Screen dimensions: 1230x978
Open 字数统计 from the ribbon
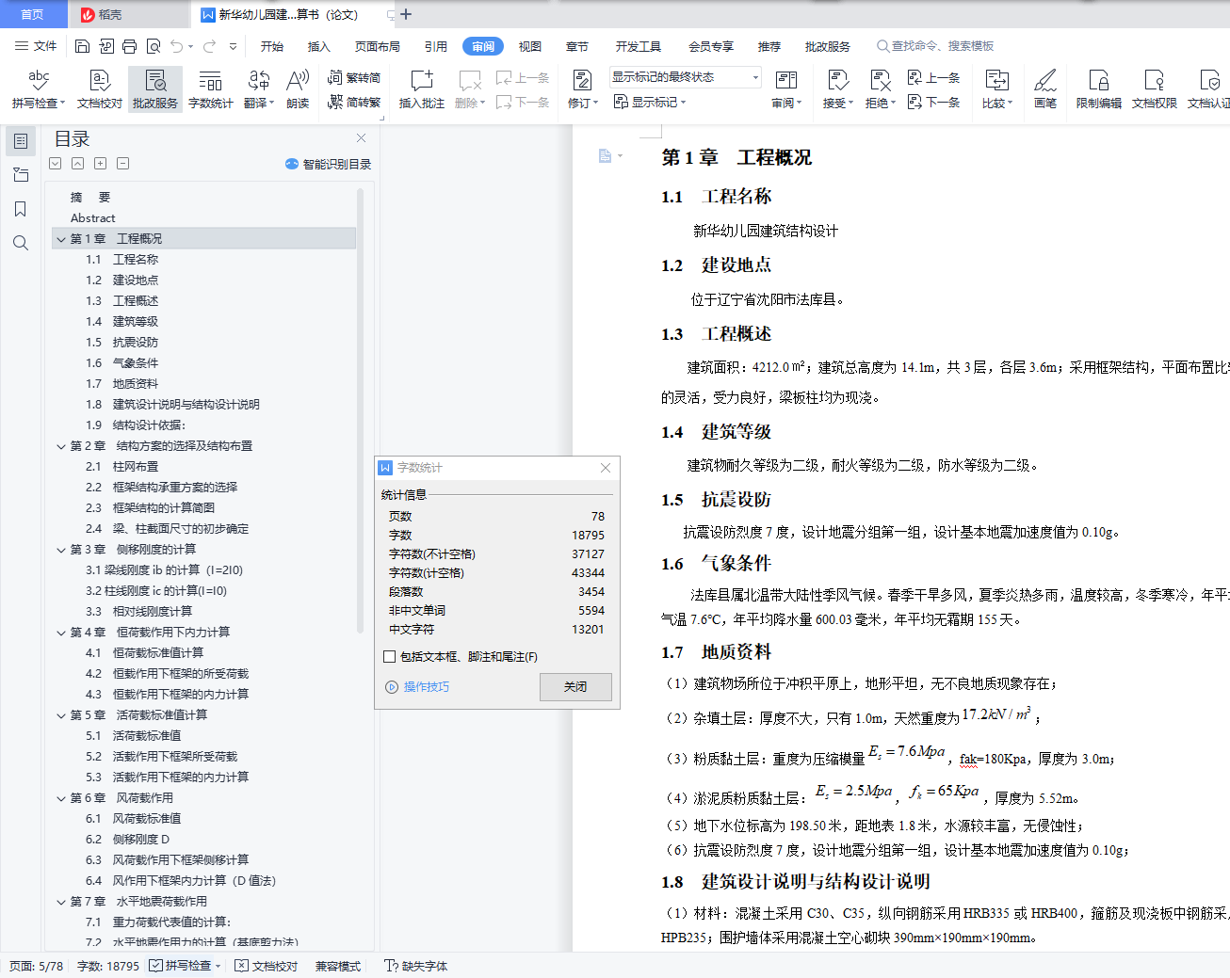[x=211, y=89]
